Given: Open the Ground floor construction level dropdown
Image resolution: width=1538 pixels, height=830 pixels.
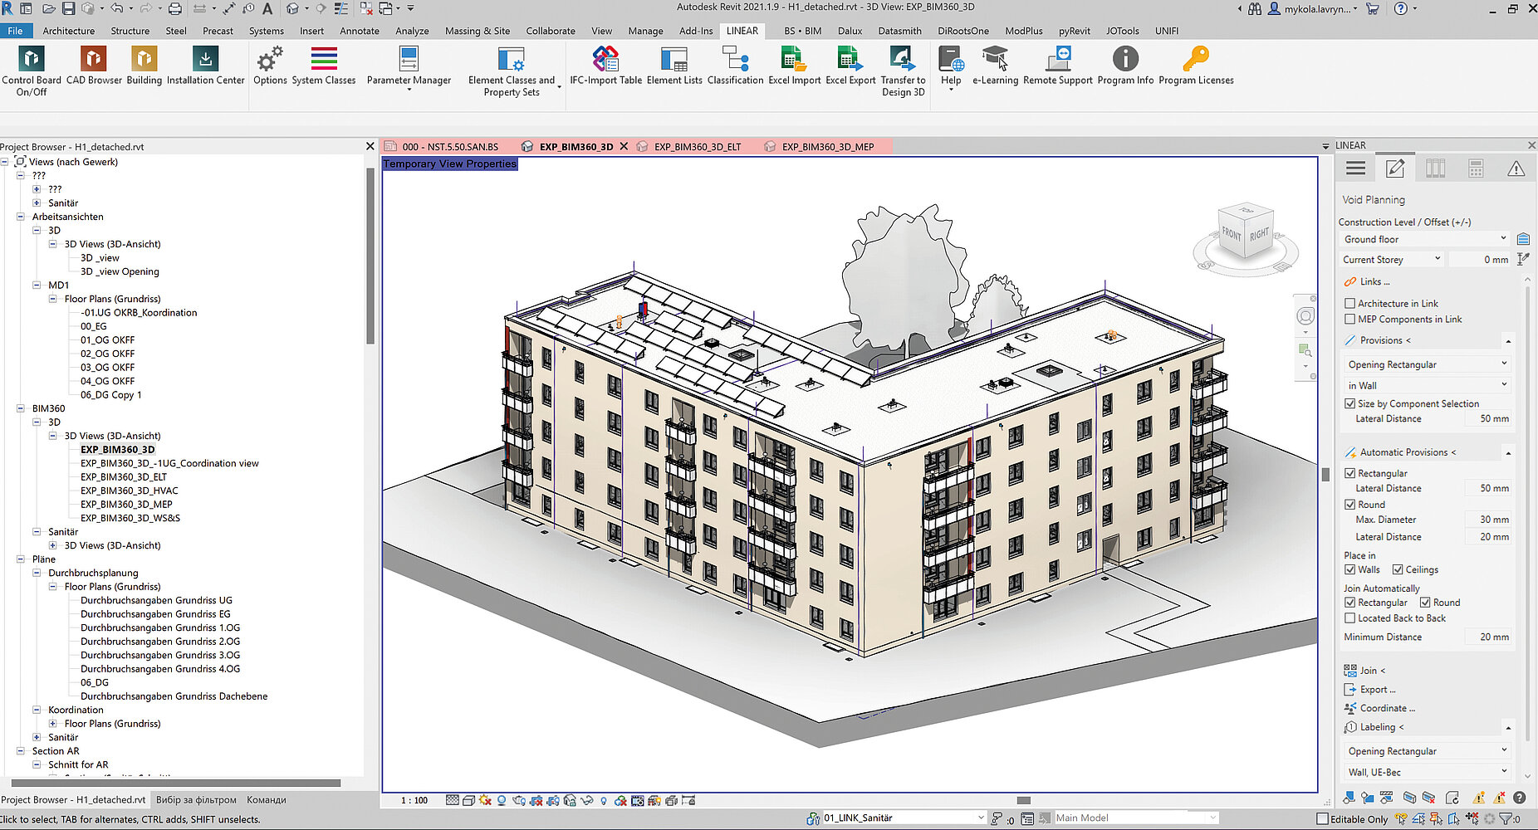Looking at the screenshot, I should click(x=1424, y=239).
